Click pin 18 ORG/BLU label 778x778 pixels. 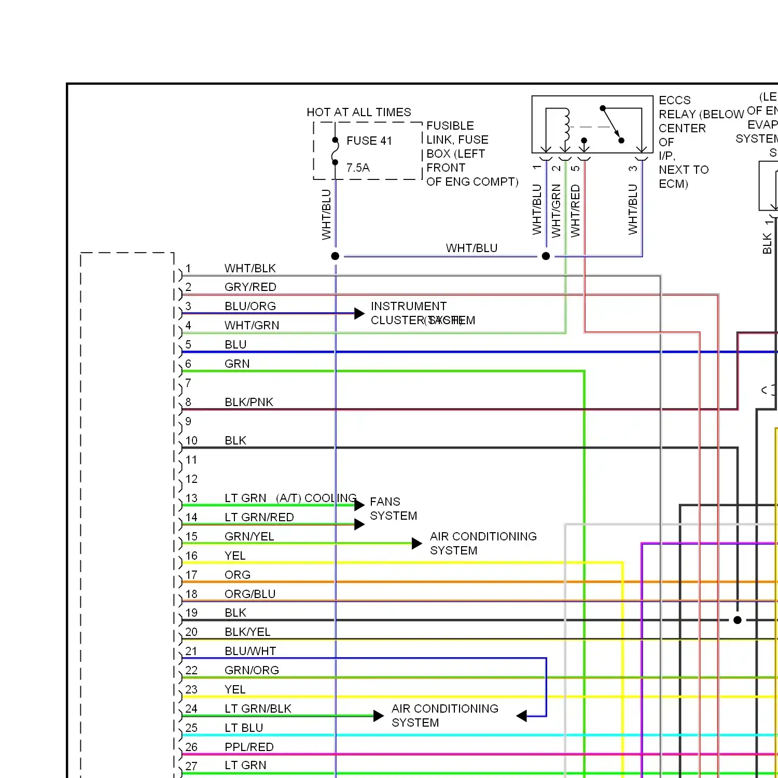[x=250, y=594]
